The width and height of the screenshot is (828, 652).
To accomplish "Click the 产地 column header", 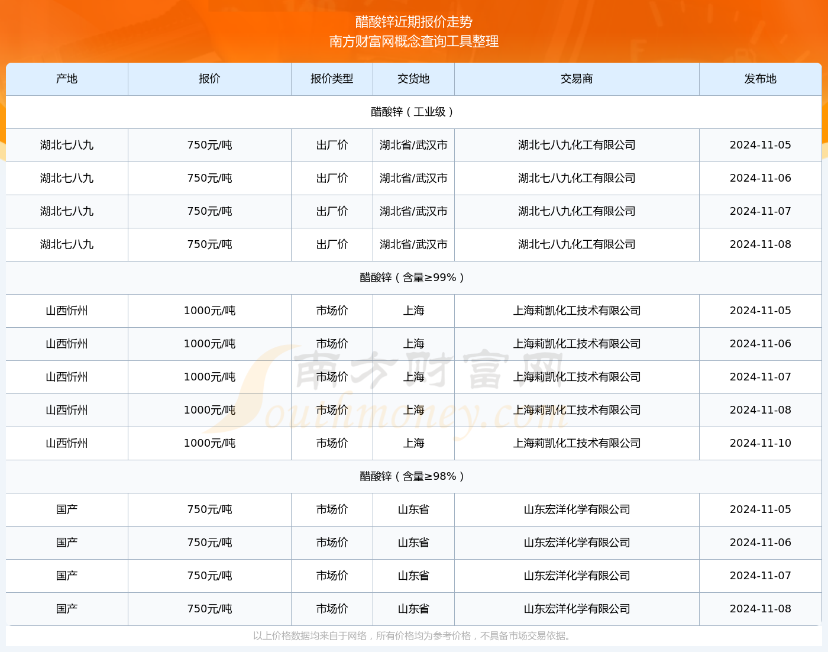I will tap(67, 79).
